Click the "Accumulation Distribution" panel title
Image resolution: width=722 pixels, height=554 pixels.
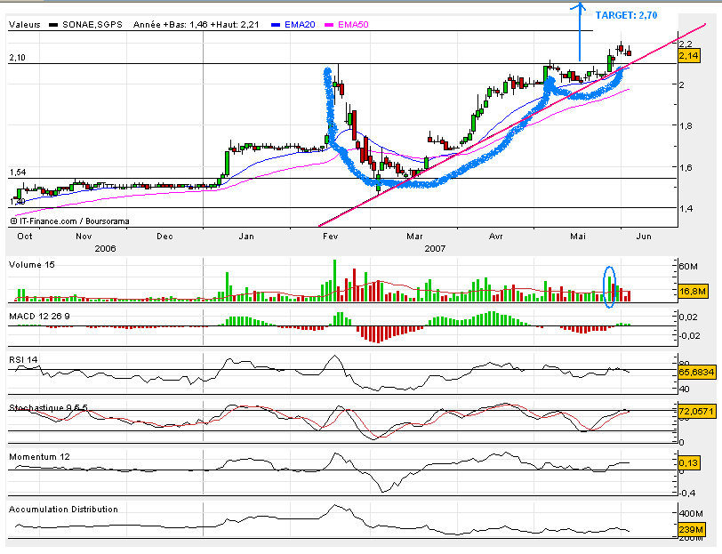pyautogui.click(x=63, y=510)
